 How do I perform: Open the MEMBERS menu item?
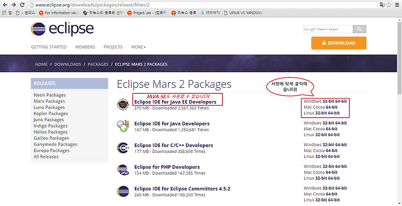[x=85, y=47]
